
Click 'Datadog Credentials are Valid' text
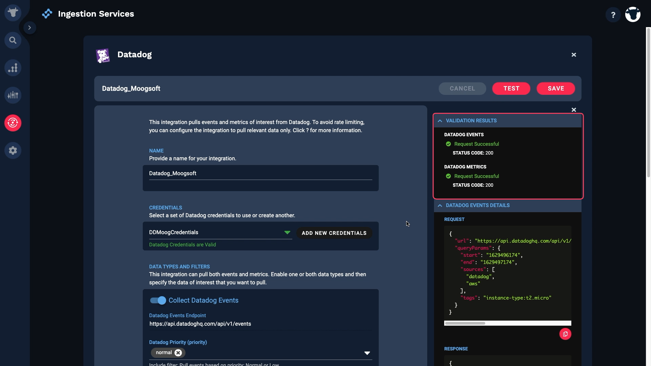point(182,245)
